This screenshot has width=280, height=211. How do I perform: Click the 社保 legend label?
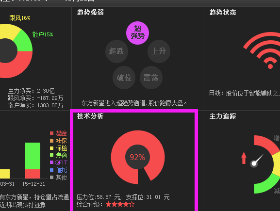(x=62, y=141)
